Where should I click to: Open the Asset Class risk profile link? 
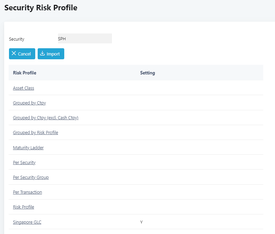point(23,88)
